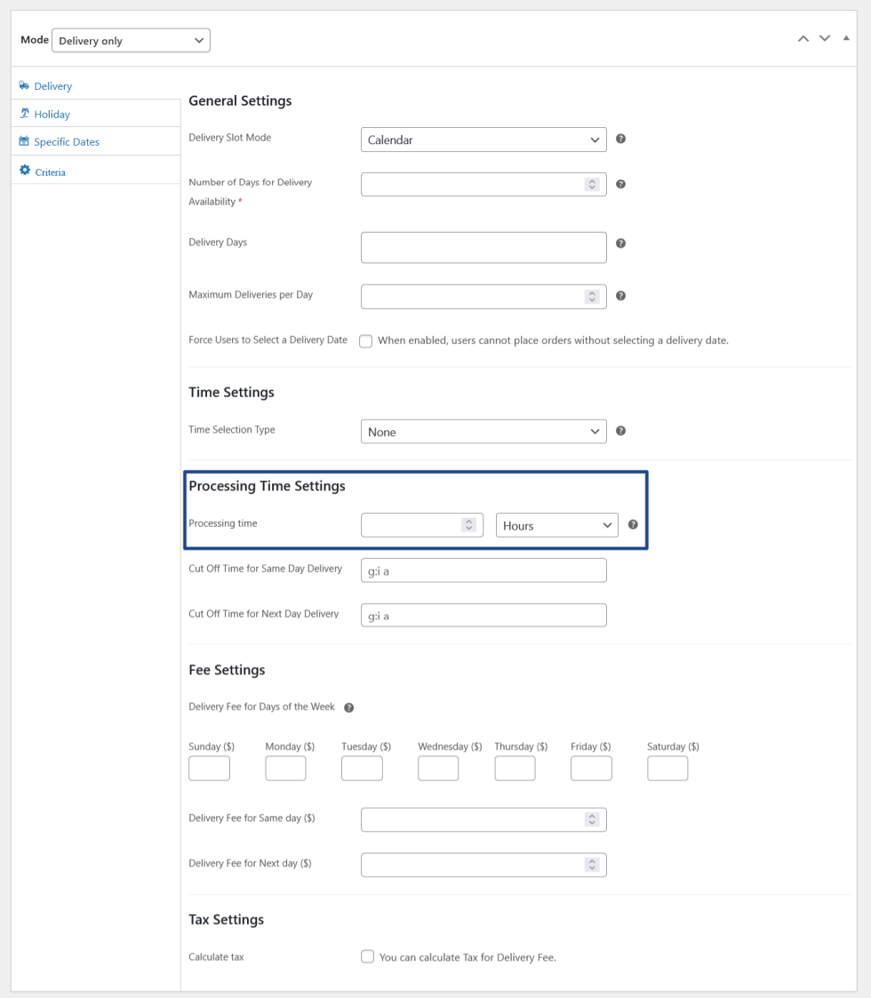Open the Mode dropdown
Image resolution: width=871 pixels, height=998 pixels.
tap(132, 41)
